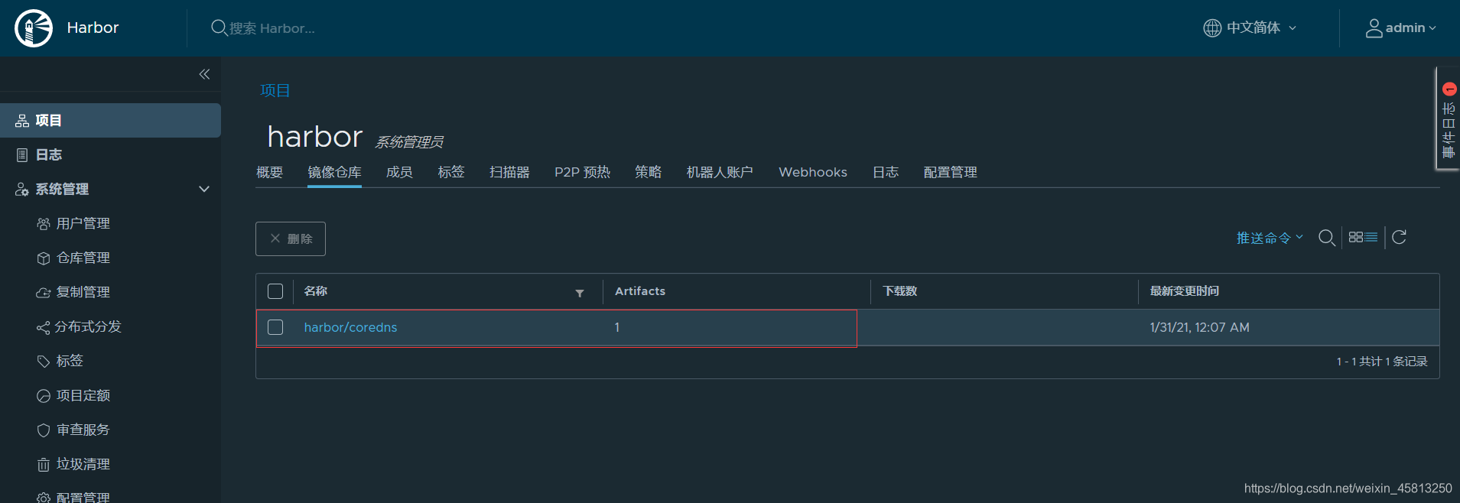Open the harbor/coredns repository link
Screen dimensions: 1460x503
pyautogui.click(x=350, y=327)
